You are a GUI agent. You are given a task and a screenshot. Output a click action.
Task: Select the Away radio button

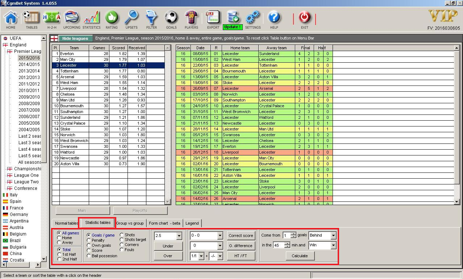tap(59, 242)
